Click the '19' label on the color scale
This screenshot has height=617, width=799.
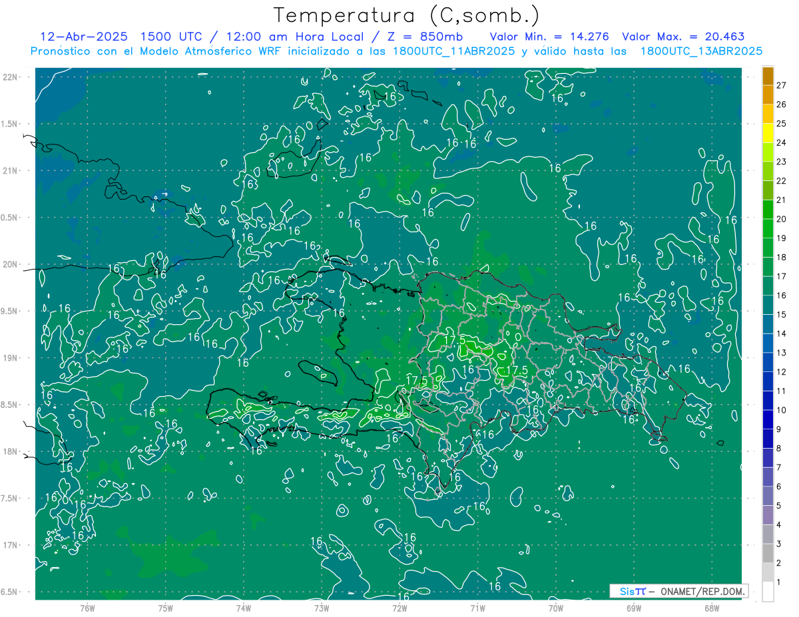782,238
